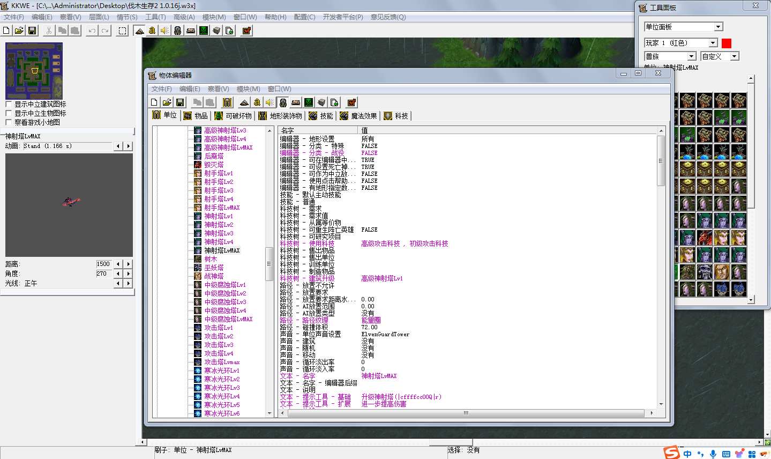Open the AI Editor in Object Editor toolbar

click(x=309, y=102)
